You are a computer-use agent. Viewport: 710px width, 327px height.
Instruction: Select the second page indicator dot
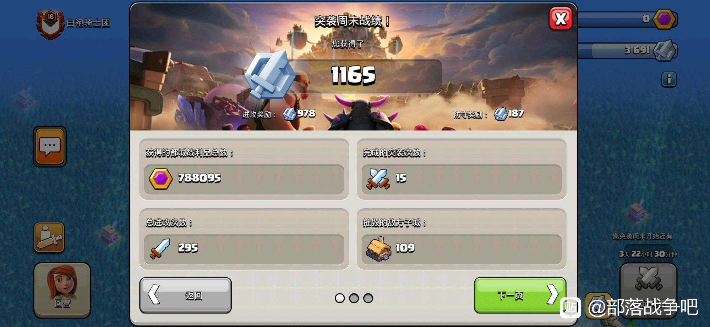tap(354, 298)
